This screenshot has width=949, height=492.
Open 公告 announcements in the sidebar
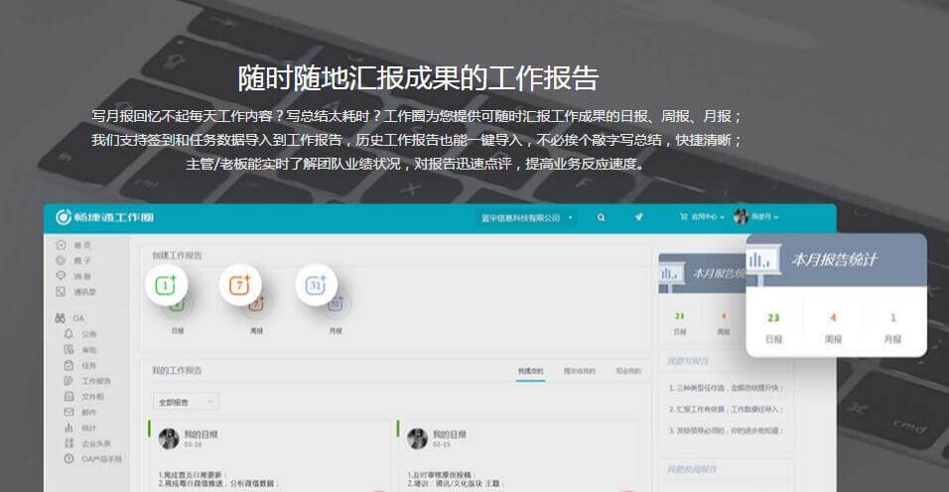point(87,334)
